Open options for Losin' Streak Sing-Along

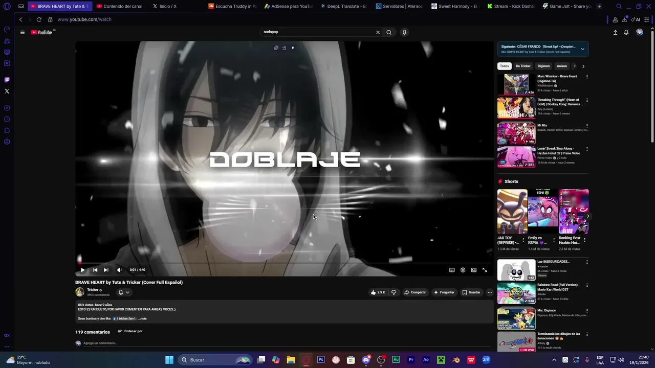pyautogui.click(x=587, y=149)
